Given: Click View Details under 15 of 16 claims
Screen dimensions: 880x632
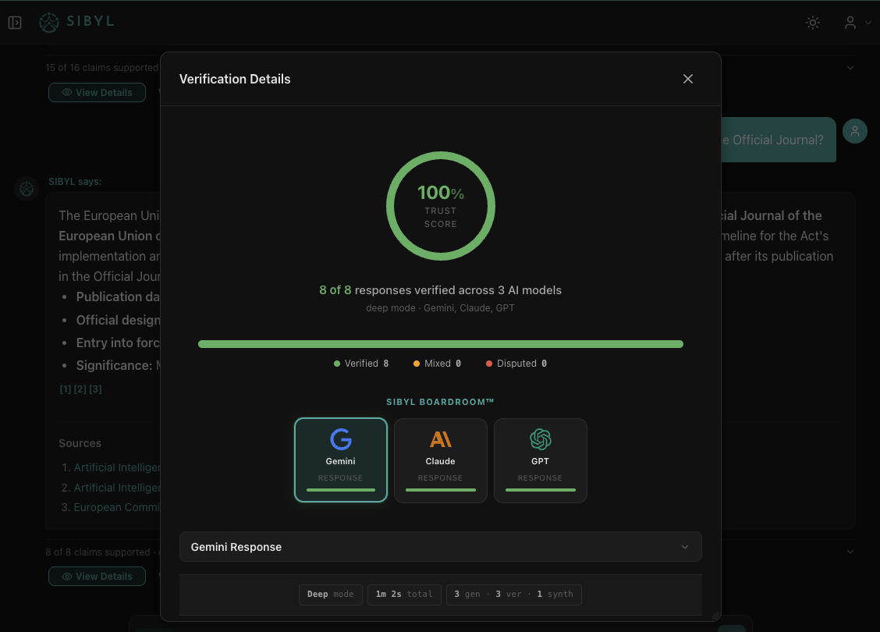Looking at the screenshot, I should click(97, 93).
